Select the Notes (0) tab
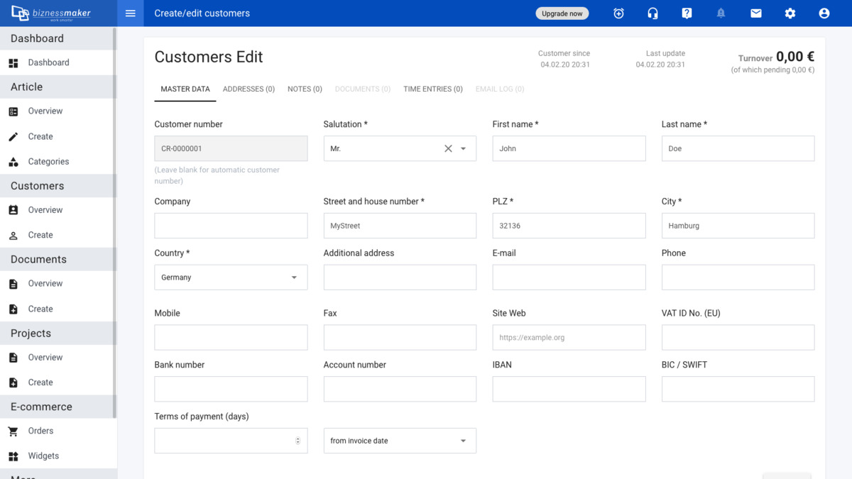 [305, 89]
